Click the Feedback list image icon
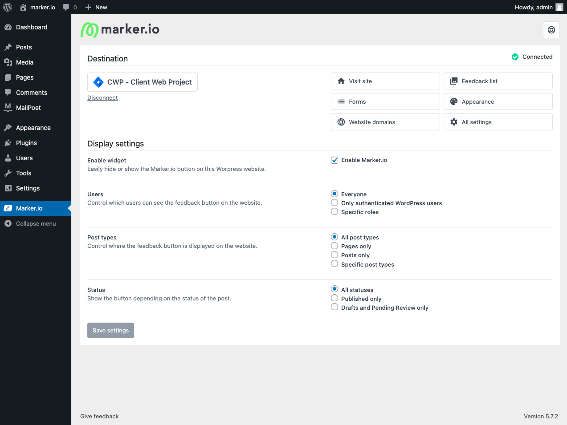Image resolution: width=567 pixels, height=425 pixels. pos(454,81)
